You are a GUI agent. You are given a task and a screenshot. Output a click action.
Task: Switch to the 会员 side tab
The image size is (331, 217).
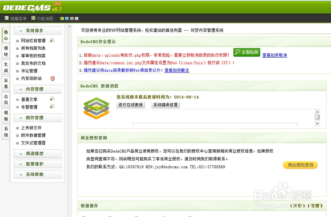coord(6,100)
